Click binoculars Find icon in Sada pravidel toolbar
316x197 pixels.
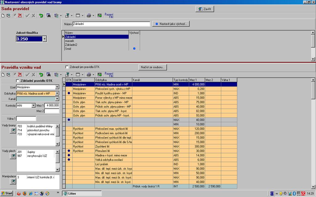pos(48,15)
